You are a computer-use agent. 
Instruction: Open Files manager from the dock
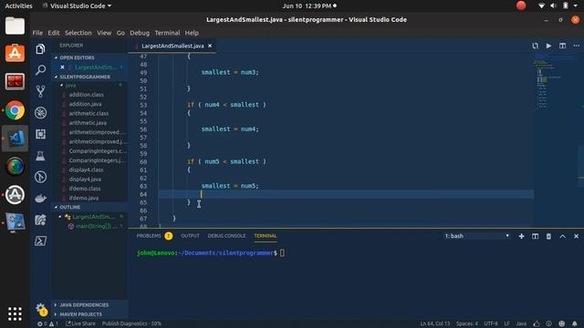pos(15,26)
